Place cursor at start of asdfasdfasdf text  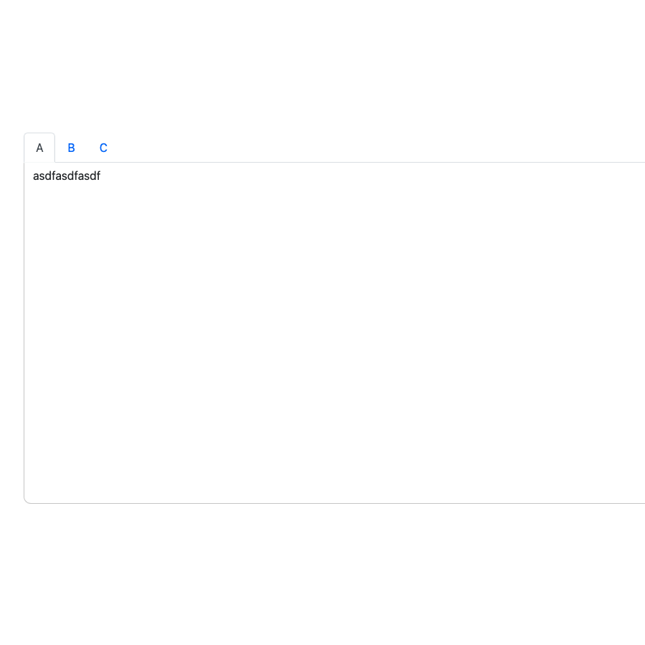[x=34, y=176]
